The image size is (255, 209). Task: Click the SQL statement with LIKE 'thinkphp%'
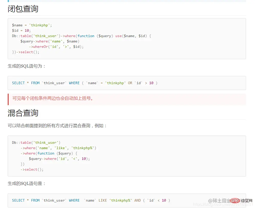pos(91,200)
